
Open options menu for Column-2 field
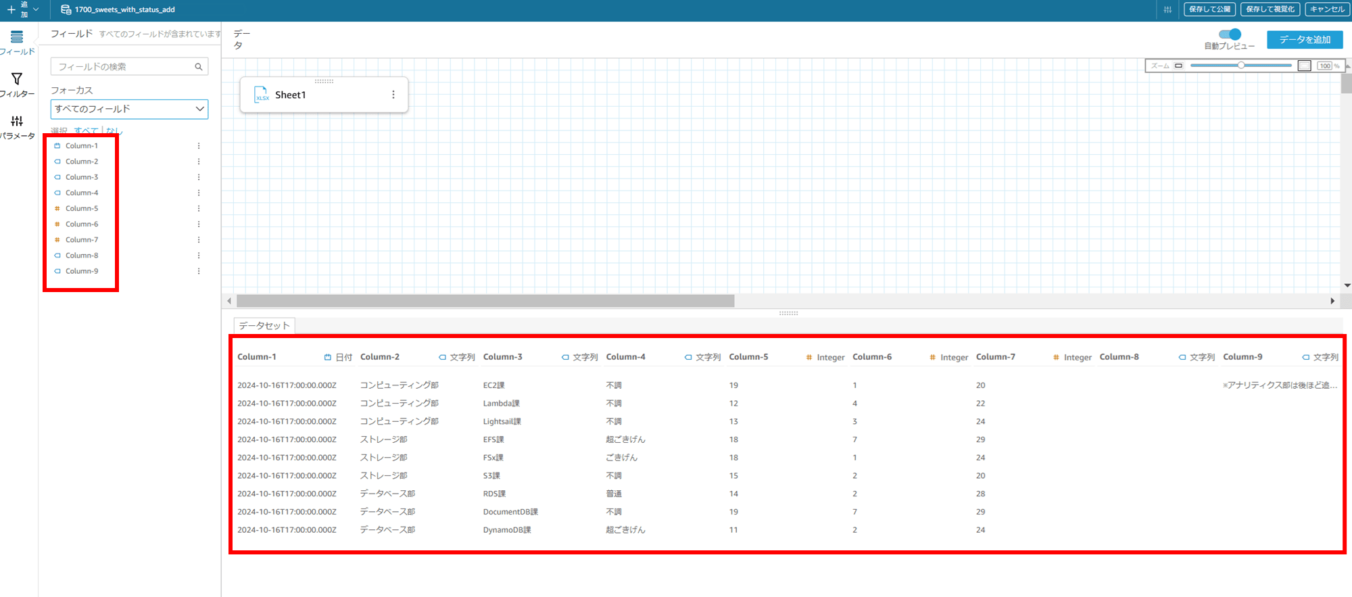coord(199,162)
